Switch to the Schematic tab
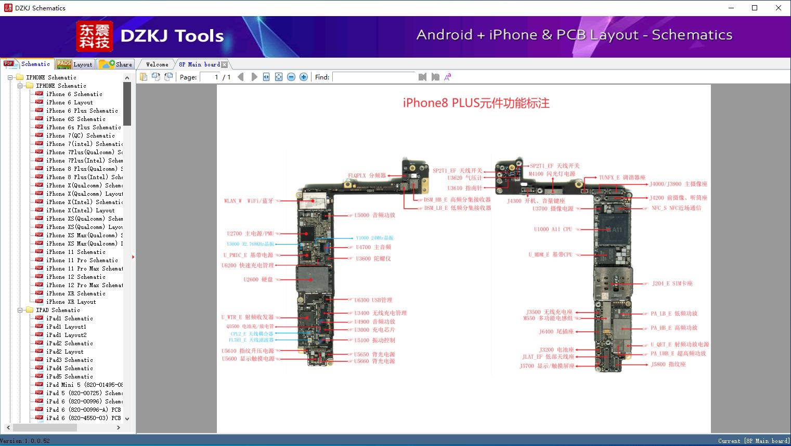Image resolution: width=791 pixels, height=446 pixels. pos(28,64)
